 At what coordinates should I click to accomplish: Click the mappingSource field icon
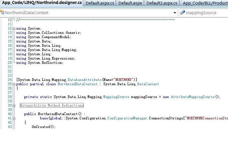182,13
